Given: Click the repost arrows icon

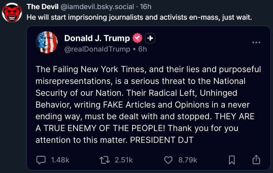Looking at the screenshot, I should click(104, 160).
